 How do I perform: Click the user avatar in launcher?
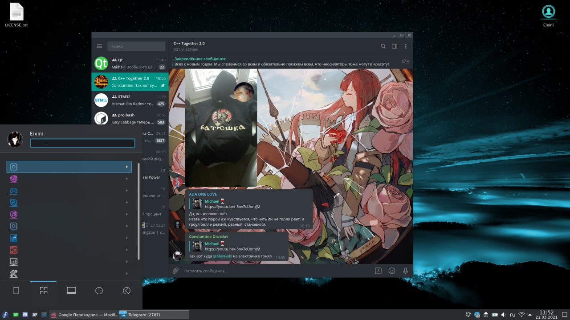tap(15, 140)
